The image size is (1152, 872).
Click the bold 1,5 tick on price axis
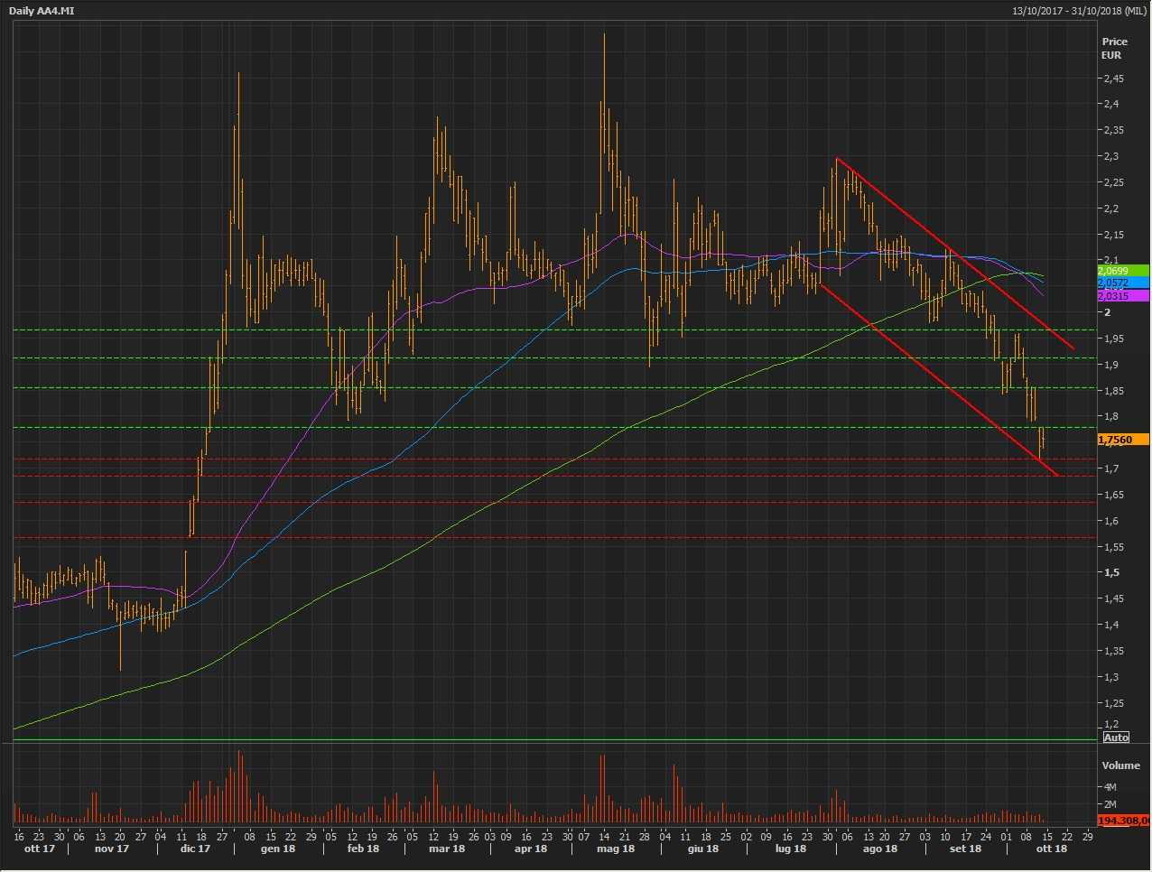pos(1110,572)
